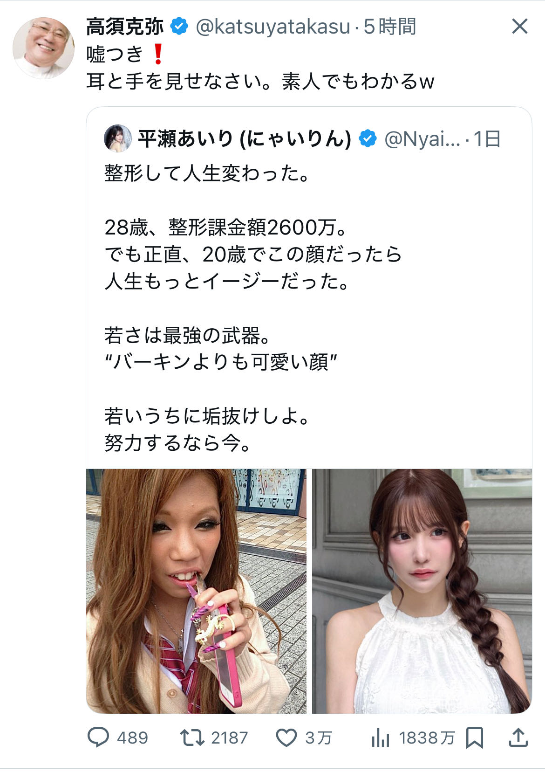Open the @katsuyatakasu handle link
545x772 pixels.
click(x=272, y=27)
